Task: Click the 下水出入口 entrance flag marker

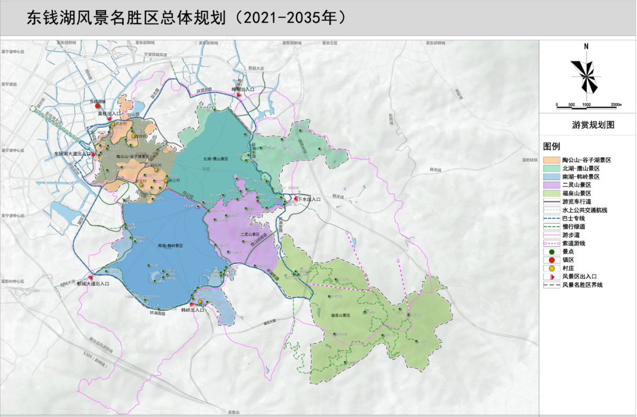Action: [295, 199]
